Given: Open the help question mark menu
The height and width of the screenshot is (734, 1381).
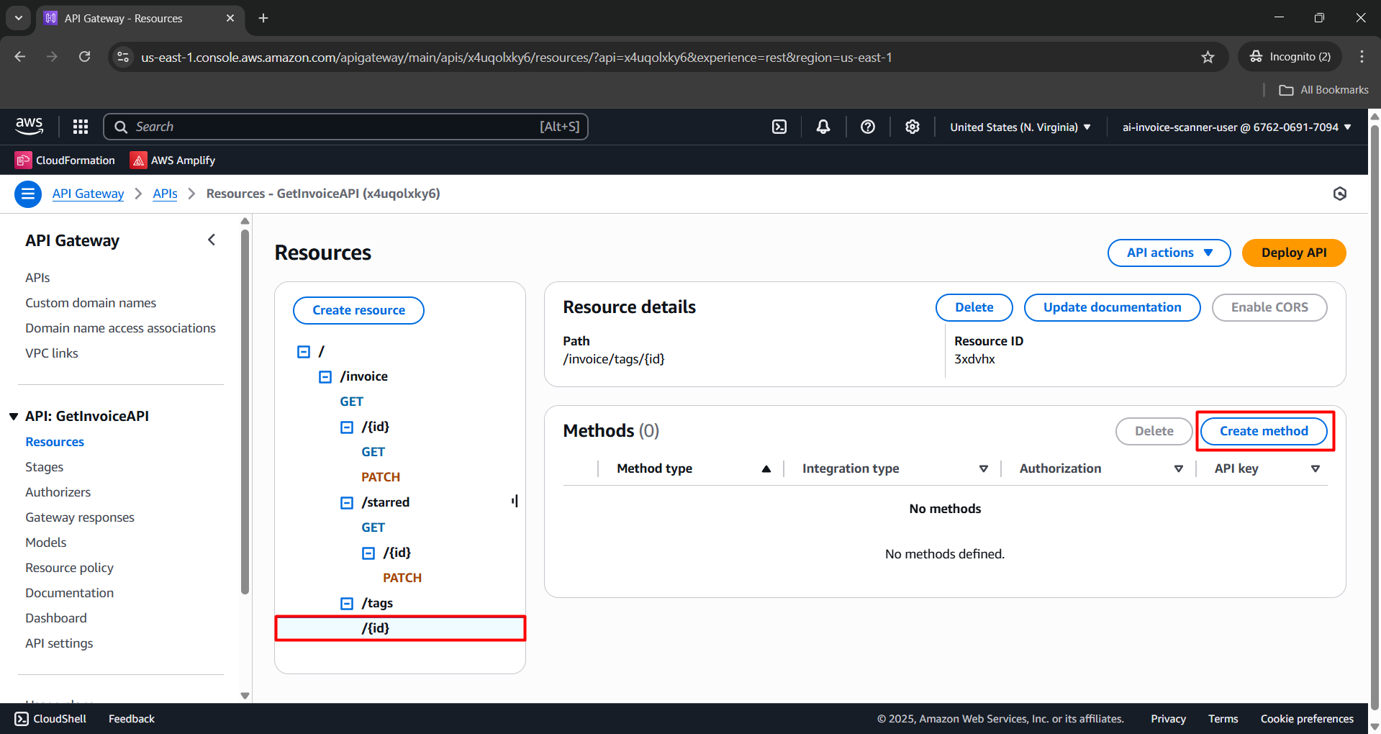Looking at the screenshot, I should (868, 127).
